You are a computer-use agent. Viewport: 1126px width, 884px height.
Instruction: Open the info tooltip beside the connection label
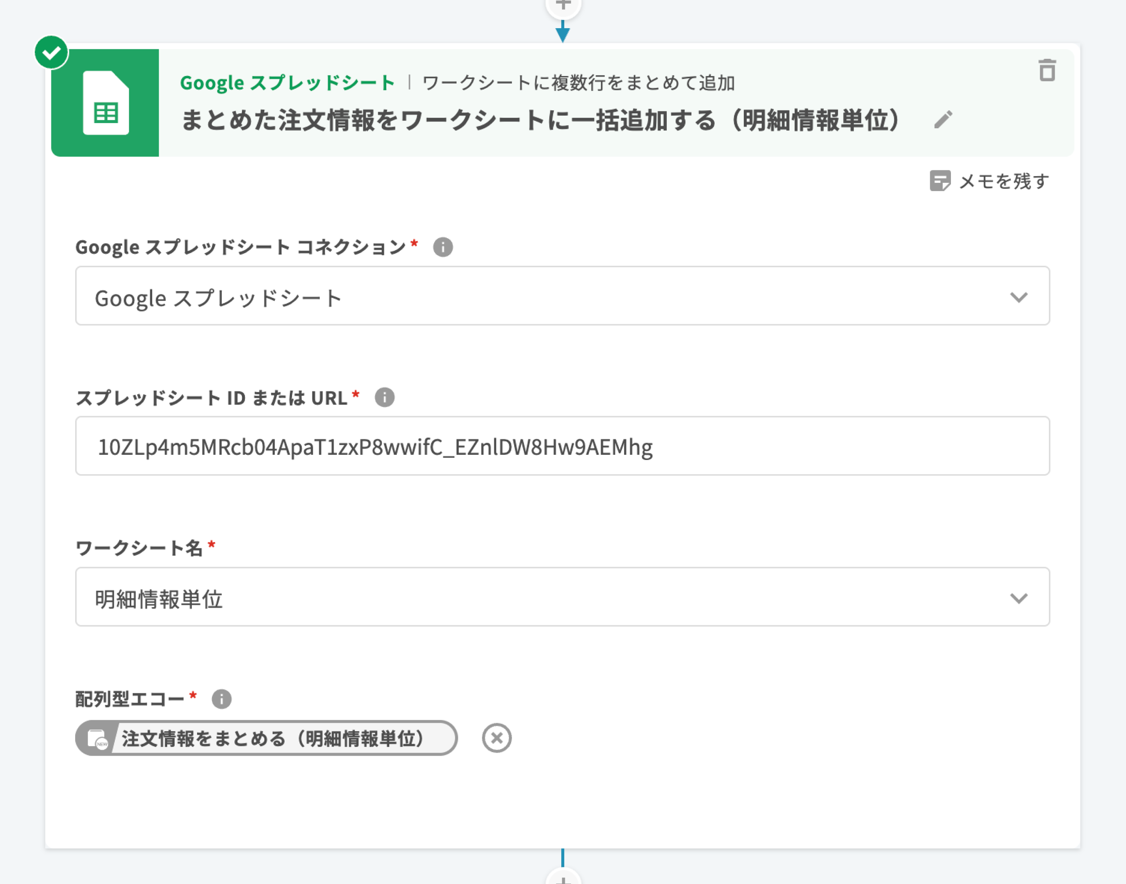(x=442, y=247)
